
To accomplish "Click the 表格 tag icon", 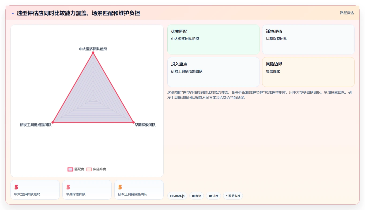I will point(193,196).
